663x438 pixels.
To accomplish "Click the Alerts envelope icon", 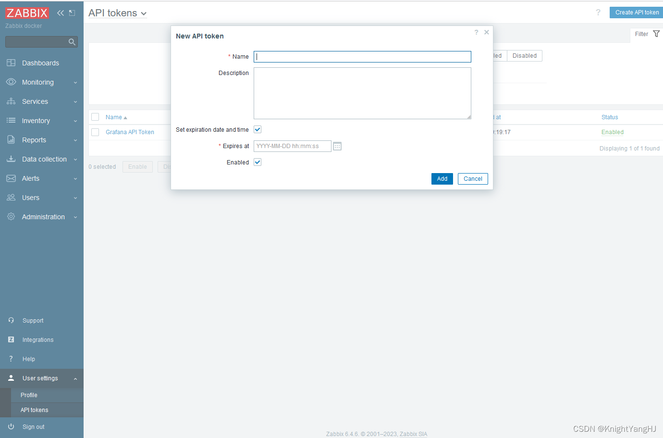I will point(11,178).
